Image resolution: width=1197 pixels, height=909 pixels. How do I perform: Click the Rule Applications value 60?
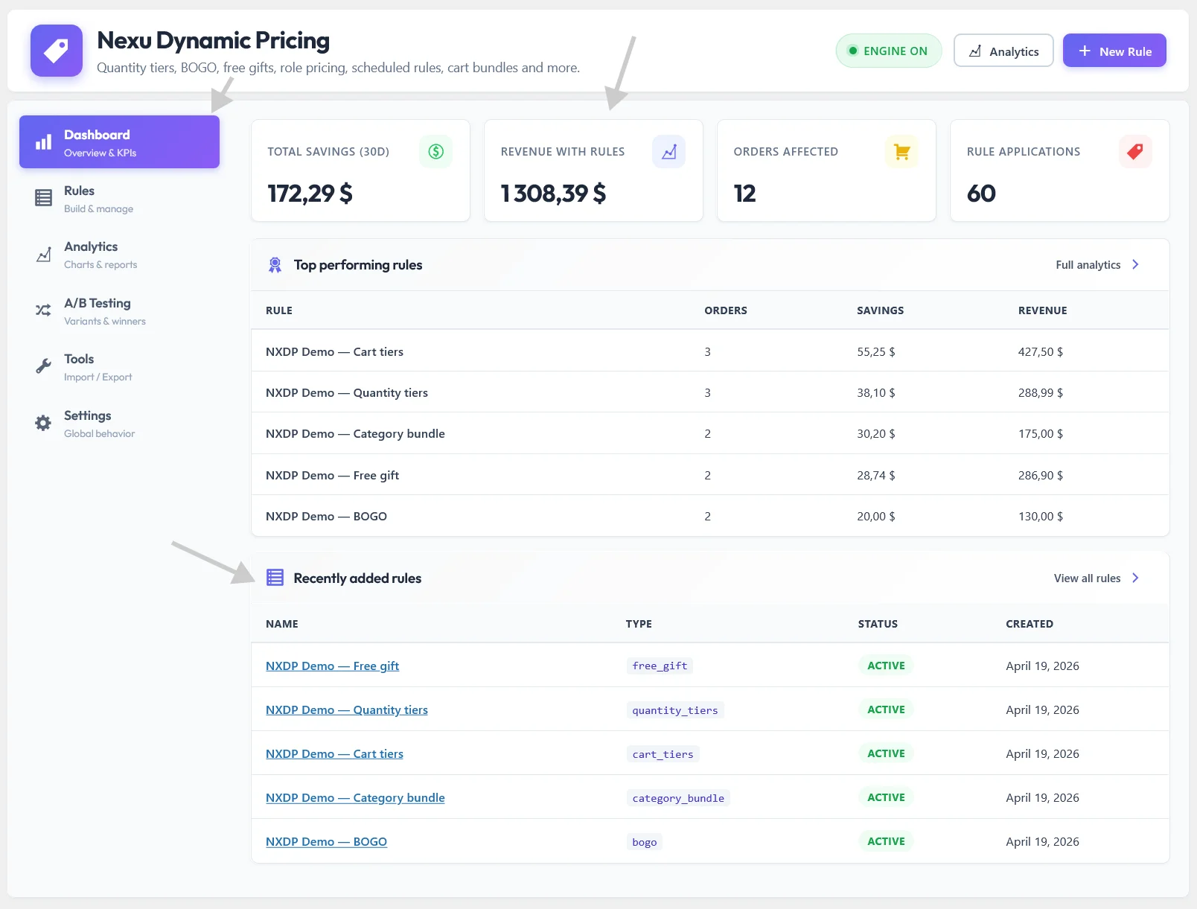(x=981, y=194)
